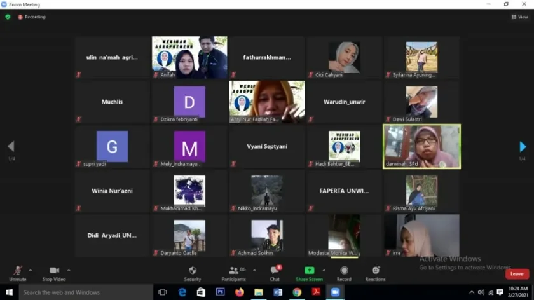The width and height of the screenshot is (534, 300).
Task: Go to next page of participants
Action: pyautogui.click(x=523, y=147)
